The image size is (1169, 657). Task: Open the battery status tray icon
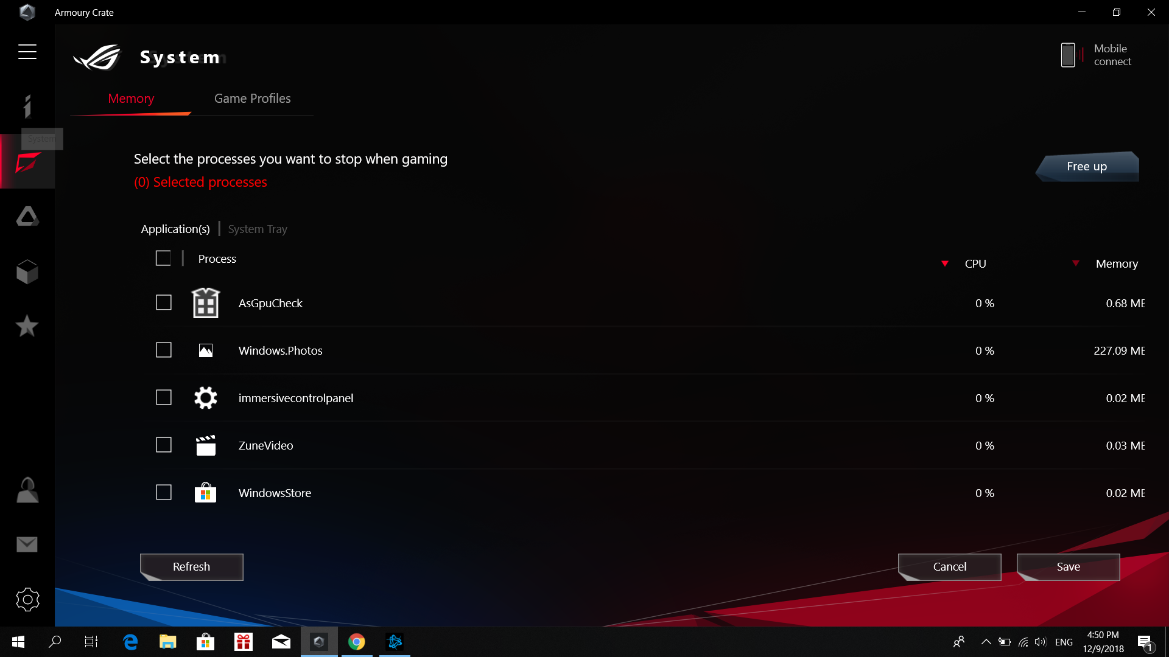1005,642
